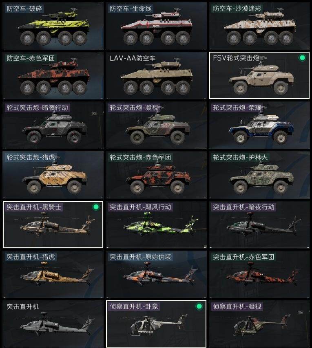This screenshot has width=312, height=348.
Task: Choose the 轮式突击炮-赤色军团 skin
Action: coord(156,175)
